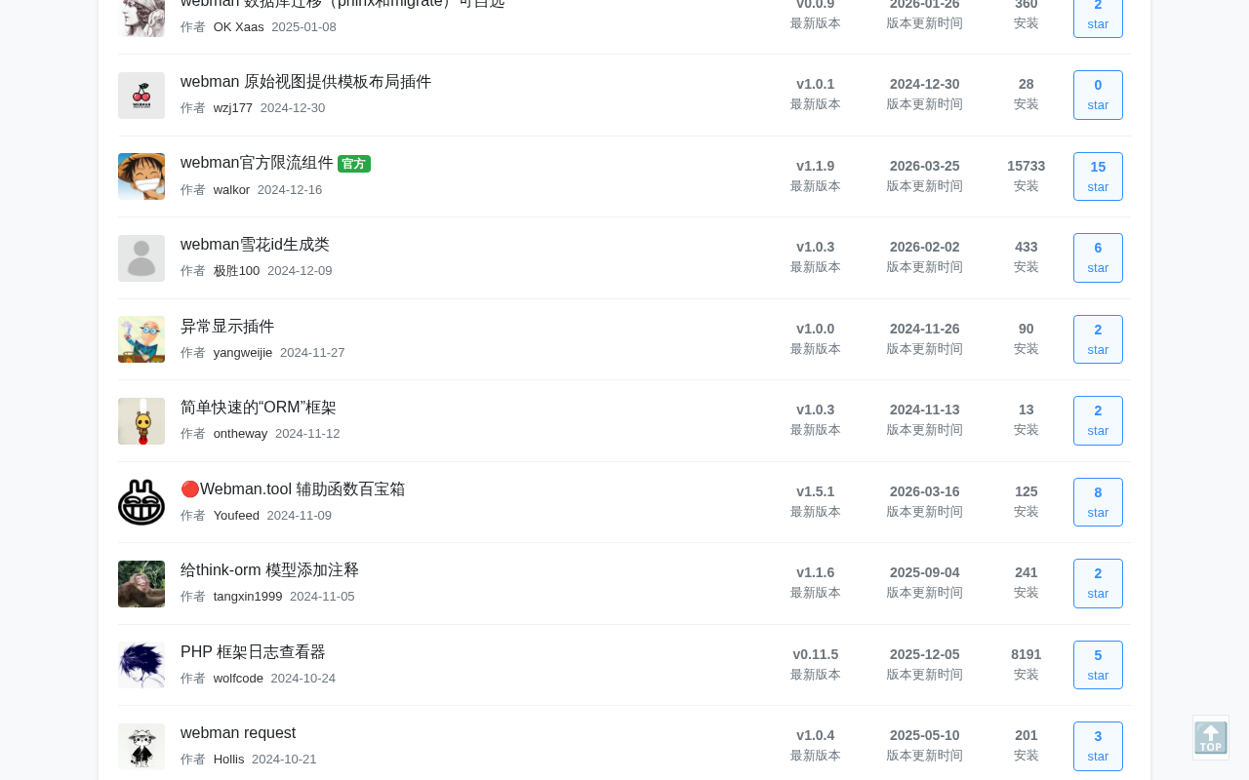Star the PHP 框架日志查看器 plugin
Screen dimensions: 1249x780
tap(1098, 665)
